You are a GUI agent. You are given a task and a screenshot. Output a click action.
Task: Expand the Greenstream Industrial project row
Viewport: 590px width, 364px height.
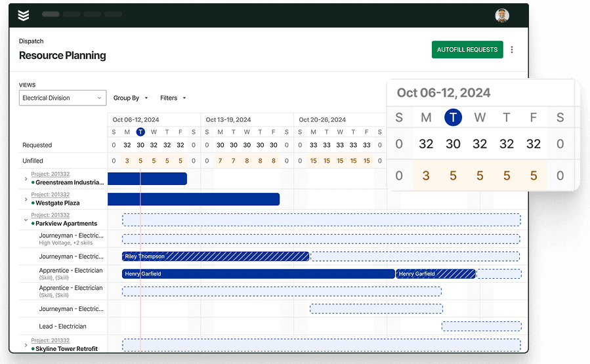(26, 178)
